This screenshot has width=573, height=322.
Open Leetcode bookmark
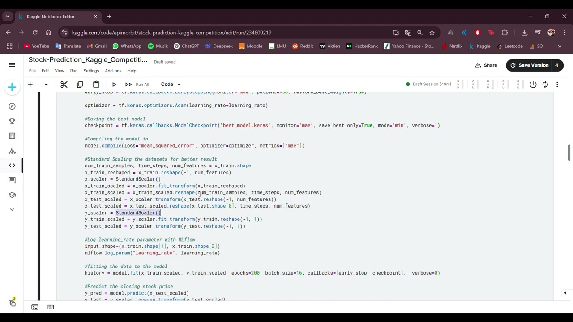[509, 46]
